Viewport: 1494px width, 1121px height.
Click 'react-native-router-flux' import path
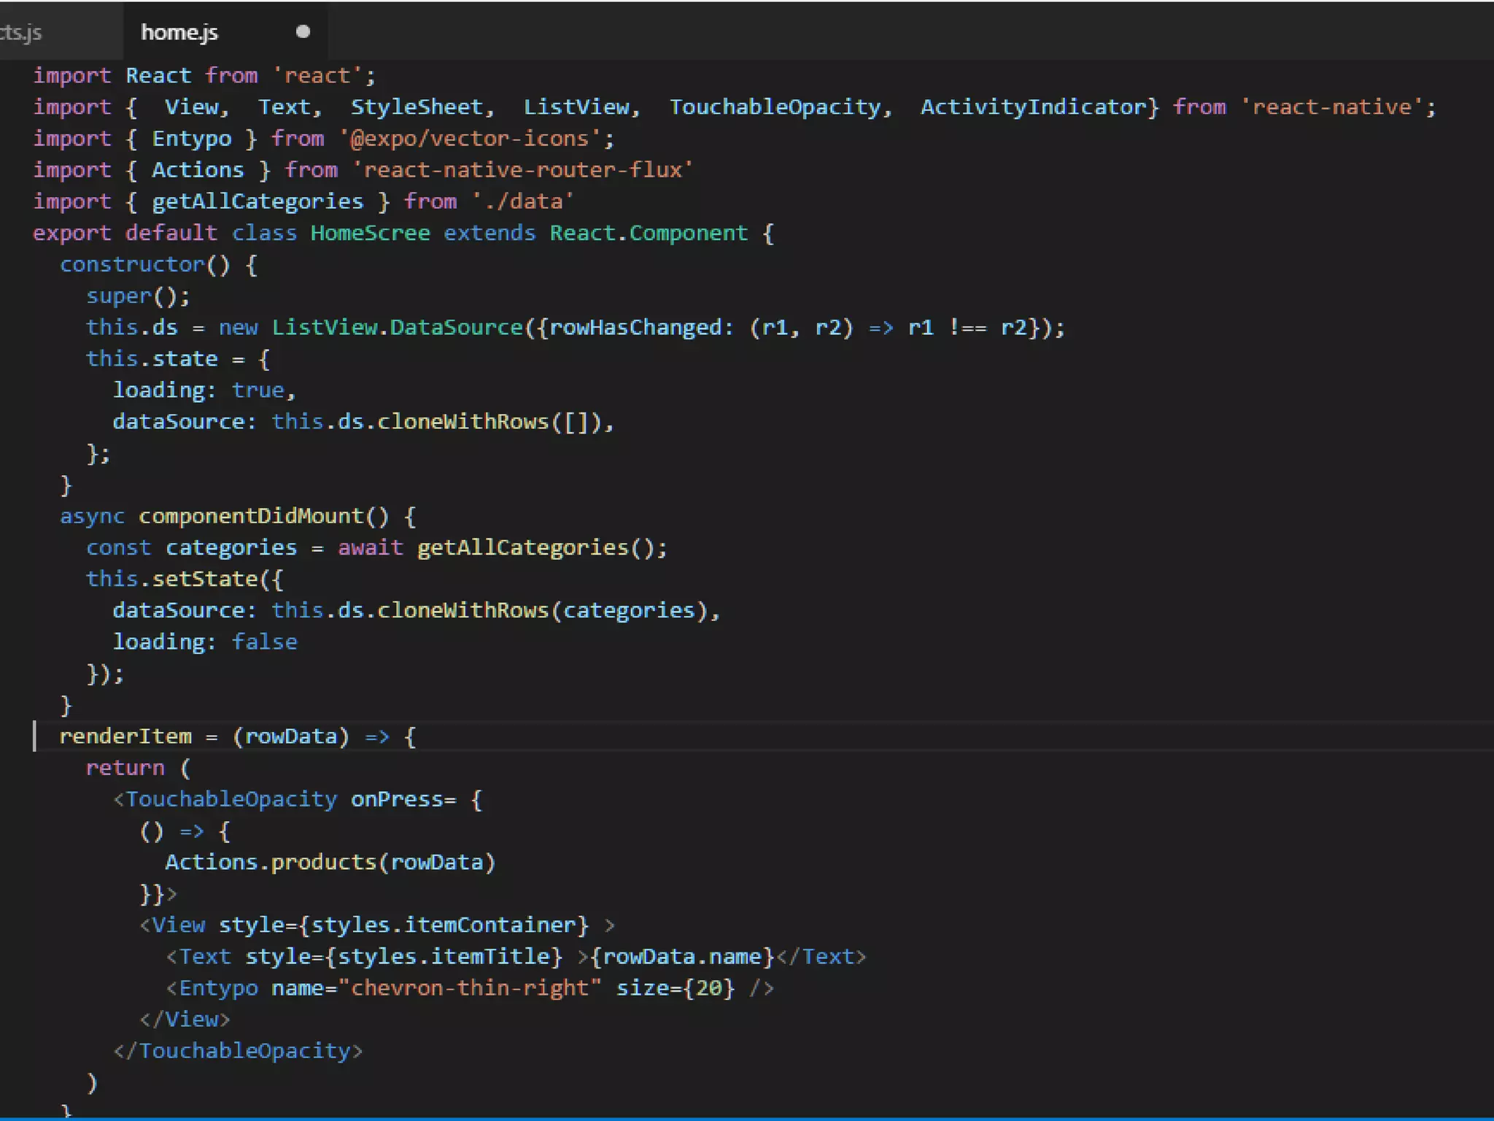click(522, 170)
